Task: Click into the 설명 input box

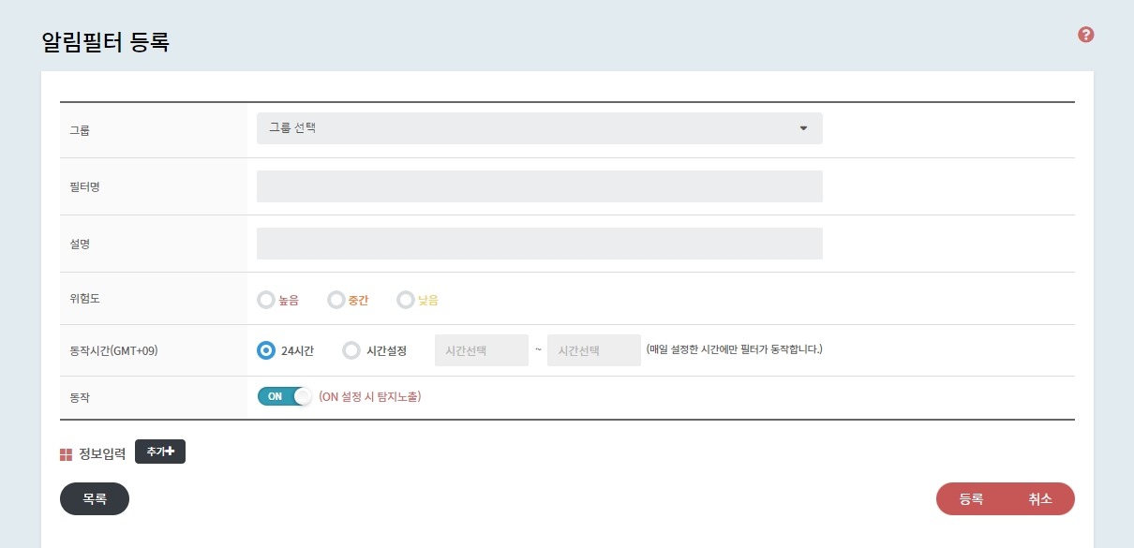Action: [x=539, y=244]
